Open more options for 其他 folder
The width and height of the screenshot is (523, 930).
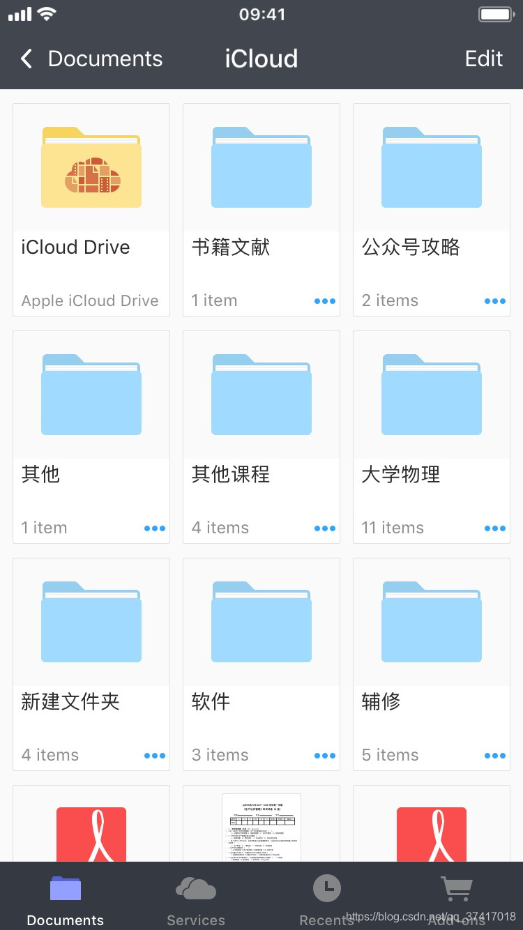click(x=155, y=528)
